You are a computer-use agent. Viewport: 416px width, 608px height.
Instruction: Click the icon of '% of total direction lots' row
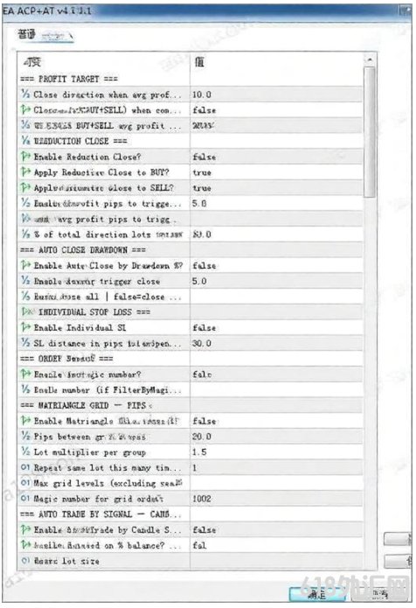[x=25, y=234]
